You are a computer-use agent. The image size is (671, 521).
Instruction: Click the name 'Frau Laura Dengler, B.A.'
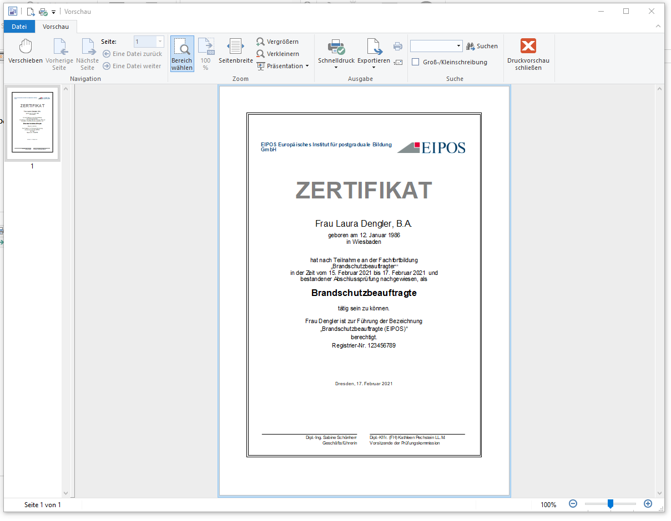point(364,224)
